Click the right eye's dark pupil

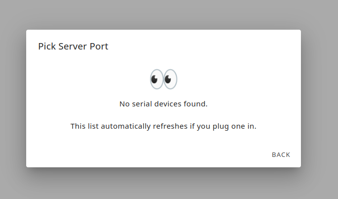168,79
